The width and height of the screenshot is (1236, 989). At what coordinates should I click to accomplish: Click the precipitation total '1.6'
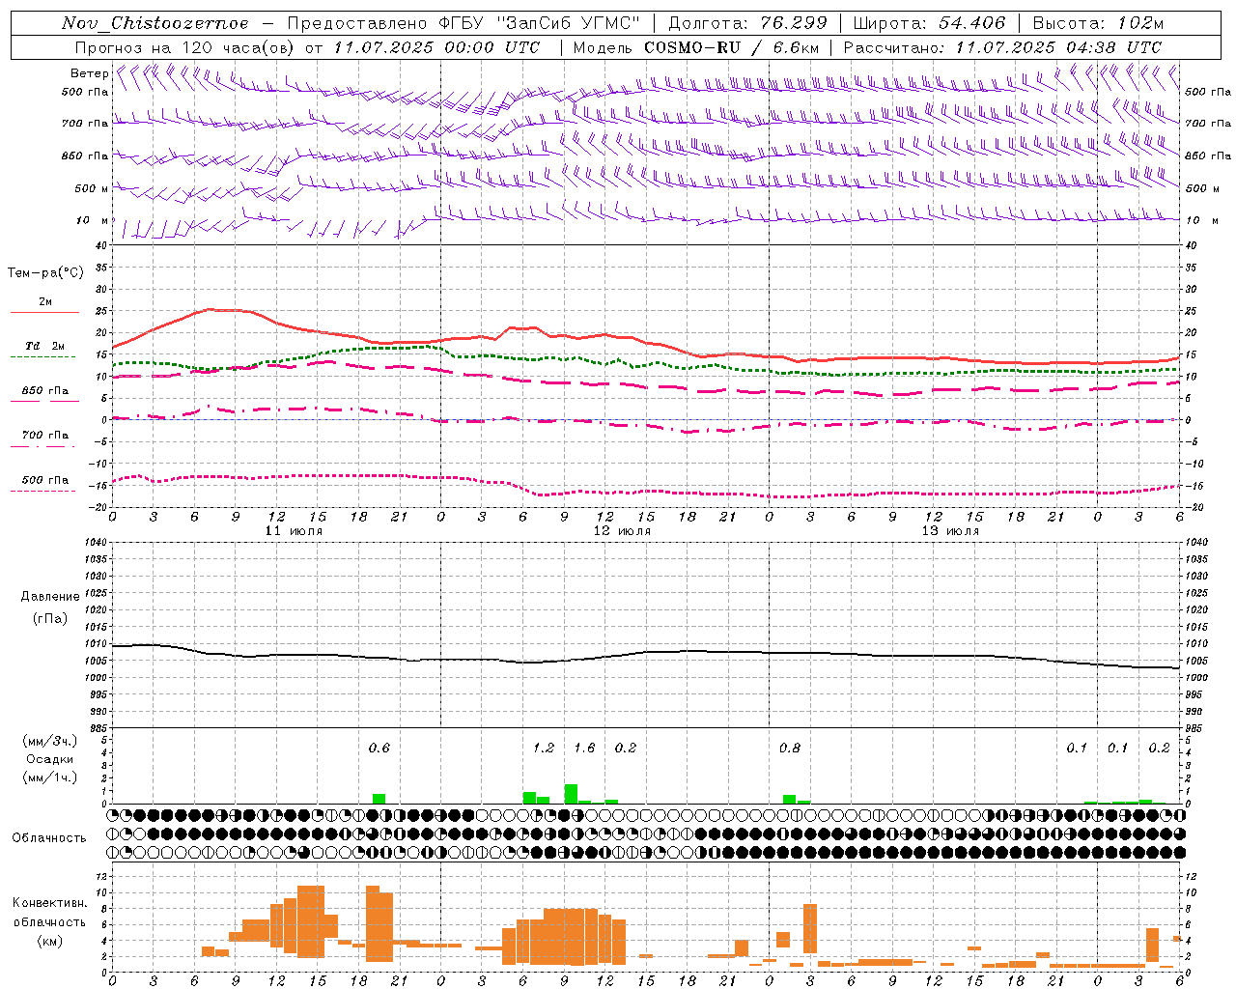point(584,749)
